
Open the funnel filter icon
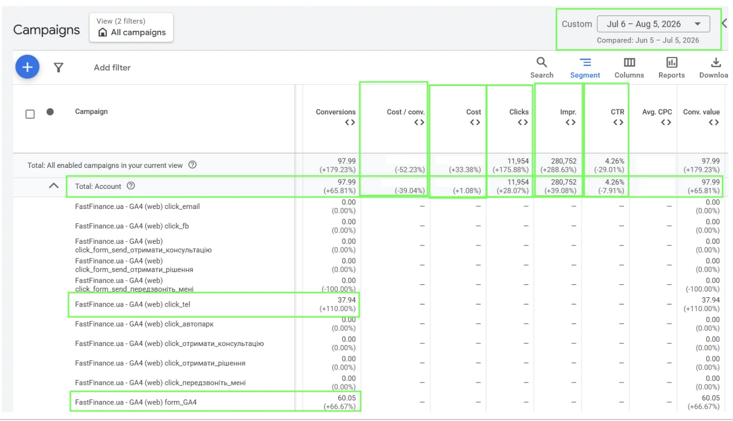click(59, 67)
